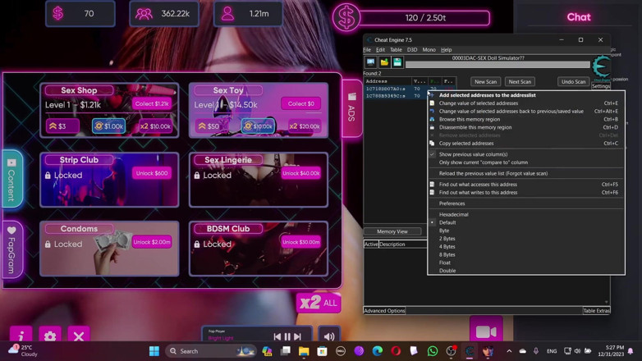Click the large dollar coin icon

pyautogui.click(x=346, y=18)
